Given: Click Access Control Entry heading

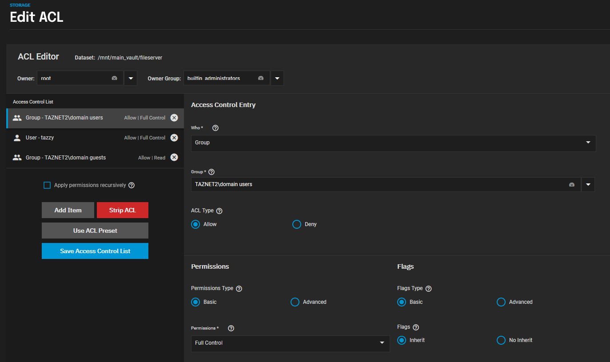Looking at the screenshot, I should coord(223,105).
